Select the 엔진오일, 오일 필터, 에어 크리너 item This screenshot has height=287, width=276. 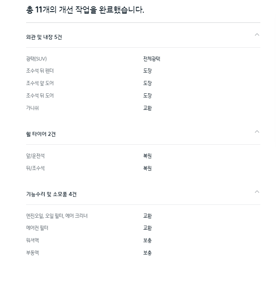click(57, 216)
